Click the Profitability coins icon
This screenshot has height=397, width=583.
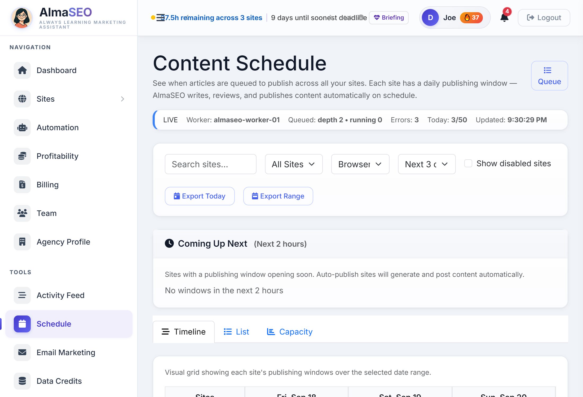(x=22, y=156)
